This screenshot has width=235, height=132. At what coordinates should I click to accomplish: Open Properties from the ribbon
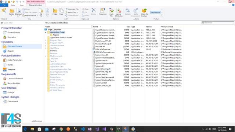102,12
